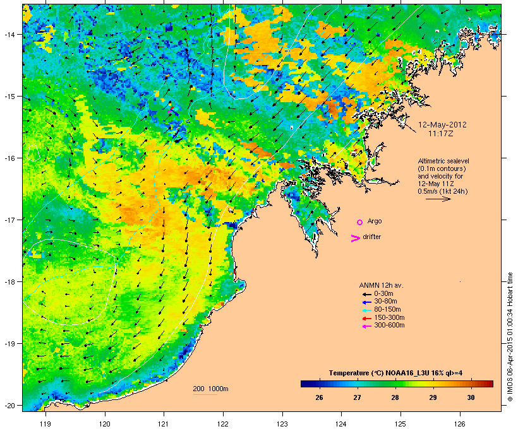The height and width of the screenshot is (429, 518).
Task: Click the latitude label -19
Action: 9,344
